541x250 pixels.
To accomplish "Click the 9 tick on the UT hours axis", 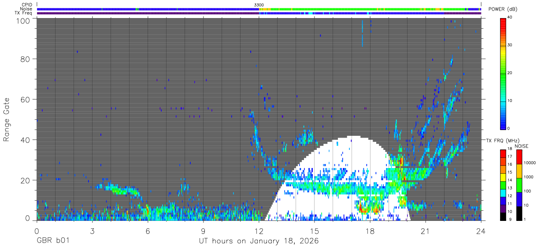I will (x=203, y=231).
